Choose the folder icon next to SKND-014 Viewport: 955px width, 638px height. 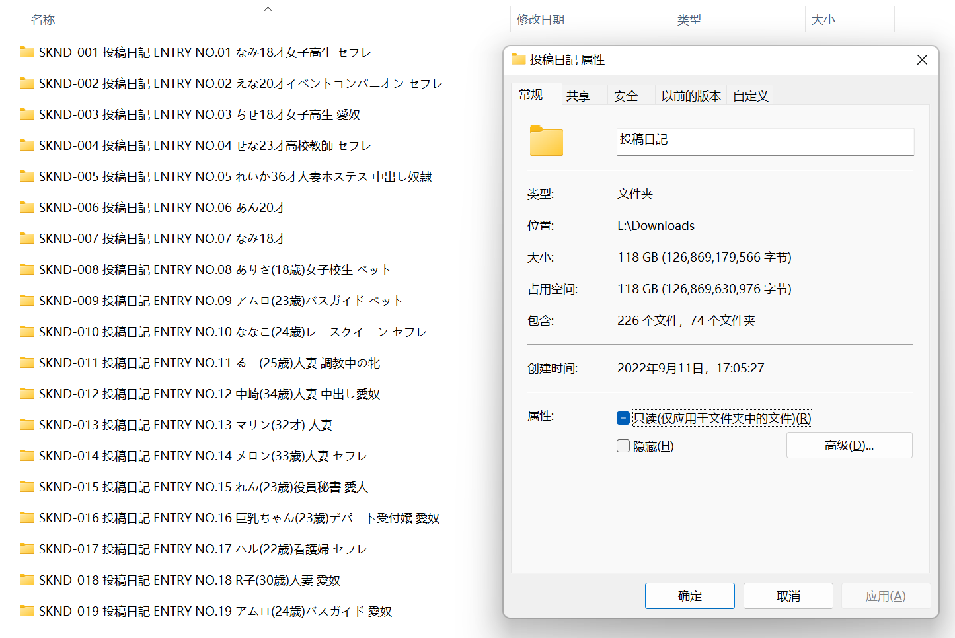click(x=27, y=456)
